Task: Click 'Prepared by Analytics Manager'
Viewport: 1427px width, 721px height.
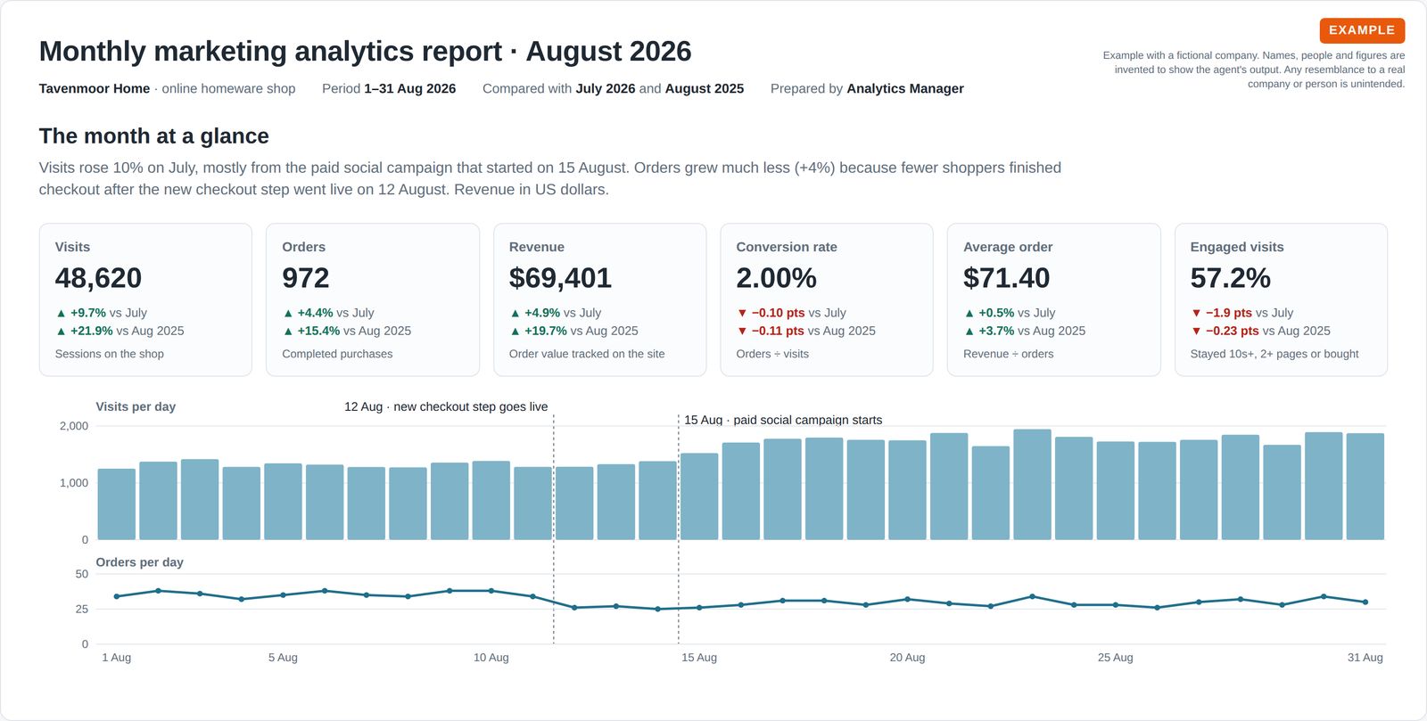Action: click(x=867, y=88)
